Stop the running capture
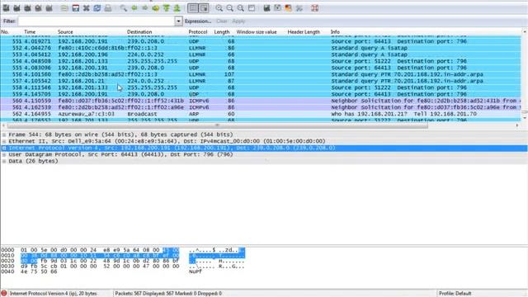528x297 pixels. (39, 8)
